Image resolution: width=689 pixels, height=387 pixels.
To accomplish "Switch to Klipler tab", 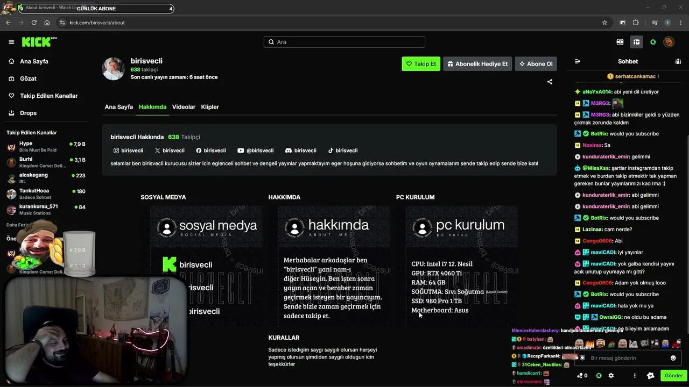I will pos(210,107).
